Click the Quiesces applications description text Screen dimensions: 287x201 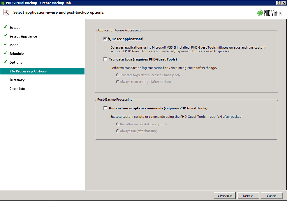tap(188, 49)
